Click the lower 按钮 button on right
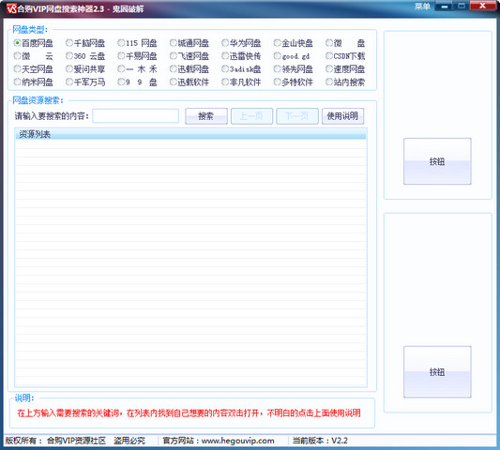Viewport: 500px width, 450px height. [x=437, y=371]
